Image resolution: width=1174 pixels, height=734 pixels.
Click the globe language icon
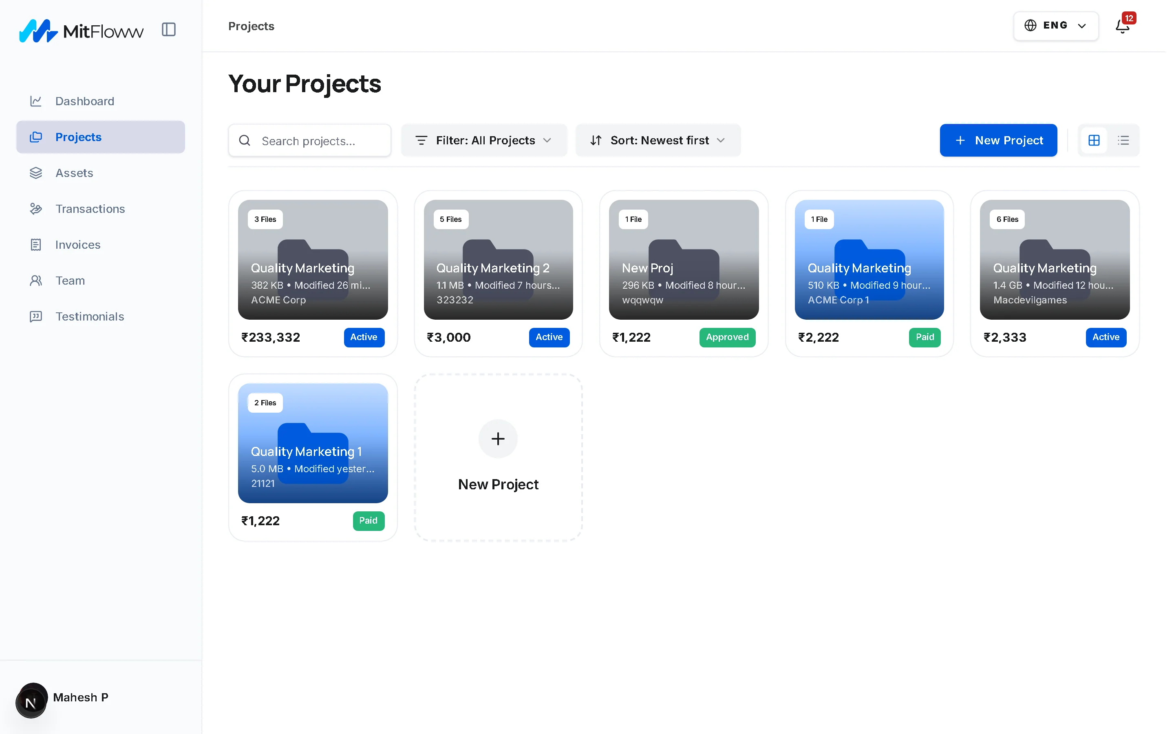(x=1031, y=25)
